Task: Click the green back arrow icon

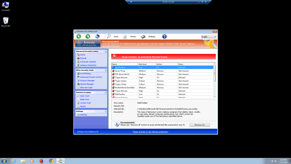Action: pos(79,37)
